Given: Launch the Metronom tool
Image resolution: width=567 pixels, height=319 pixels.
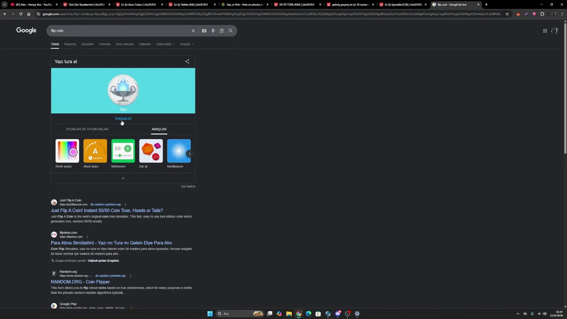Looking at the screenshot, I should [x=123, y=154].
